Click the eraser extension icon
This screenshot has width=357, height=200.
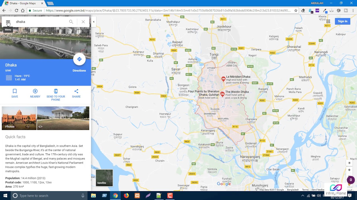coord(303,11)
